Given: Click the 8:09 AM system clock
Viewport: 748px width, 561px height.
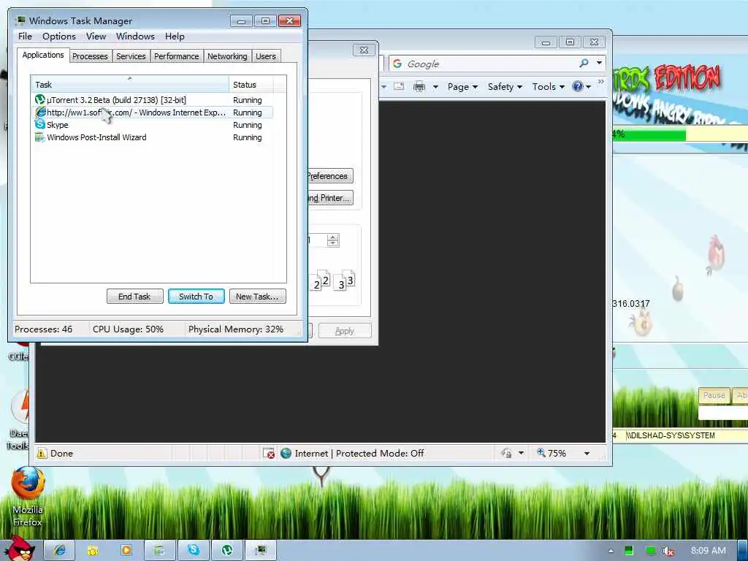Looking at the screenshot, I should tap(709, 551).
